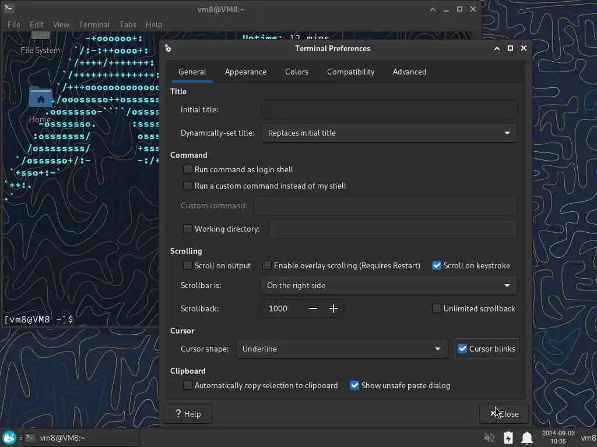Click the clock showing 2024-09-03
597x447 pixels.
558,437
